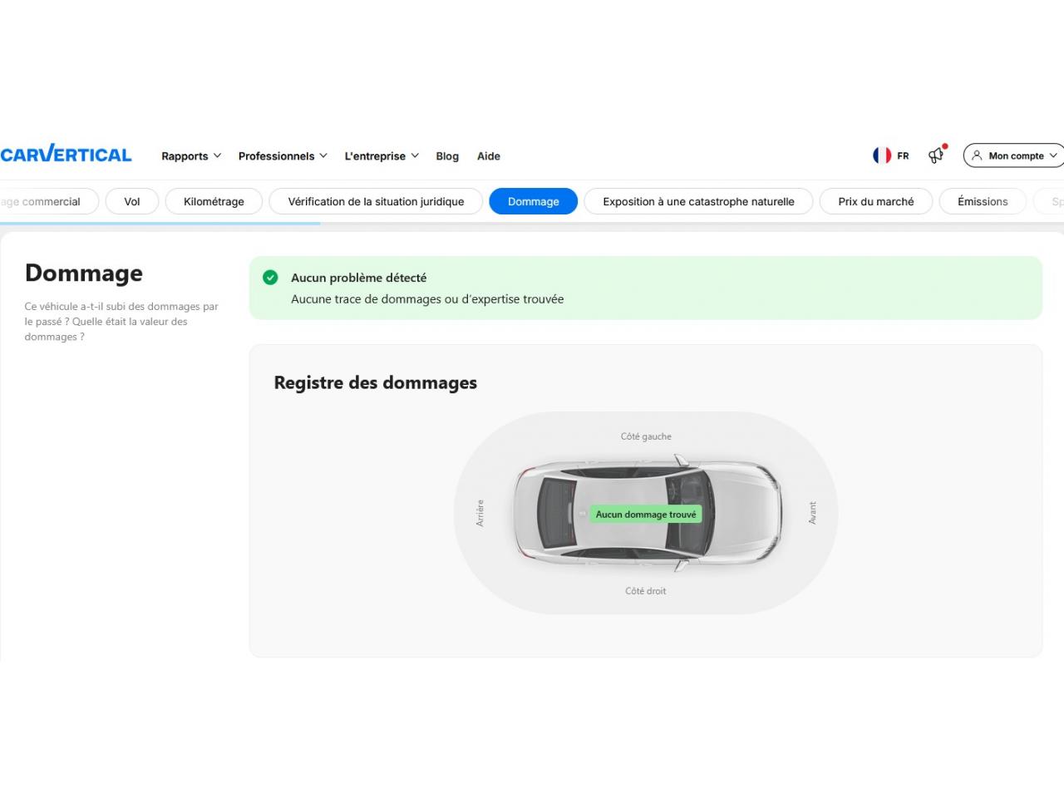Click the Aucun dommage trouvé badge
Screen dimensions: 1064x798
[646, 515]
